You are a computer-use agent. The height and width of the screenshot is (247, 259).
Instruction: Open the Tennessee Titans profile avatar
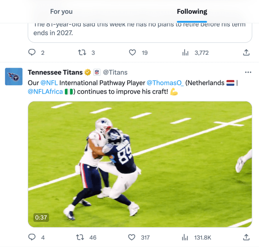coord(14,76)
